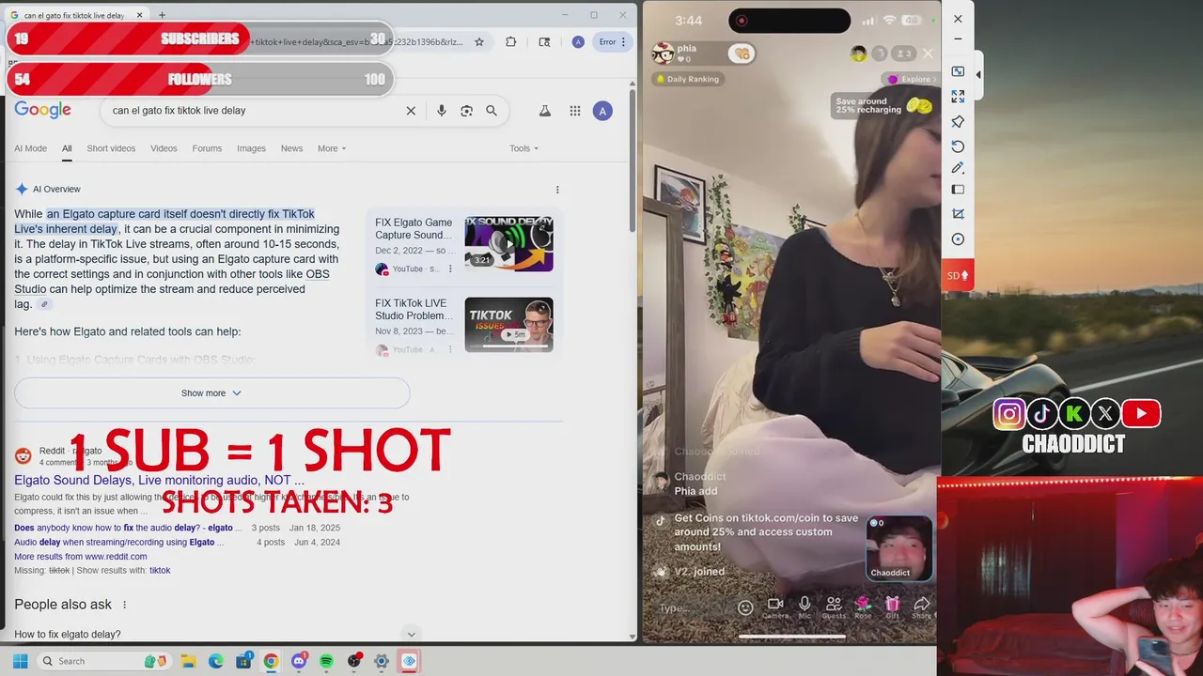Screen dimensions: 1203x676
Task: Click the rotate icon in mirror toolbar
Action: click(958, 146)
